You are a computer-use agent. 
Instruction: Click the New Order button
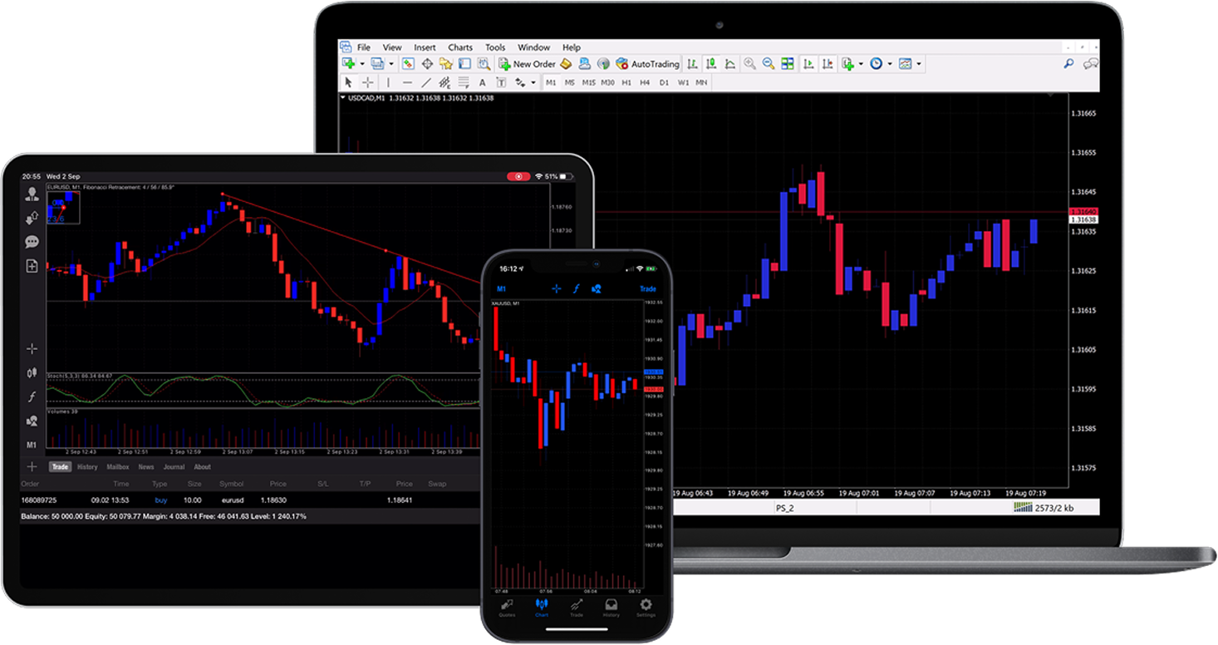534,63
